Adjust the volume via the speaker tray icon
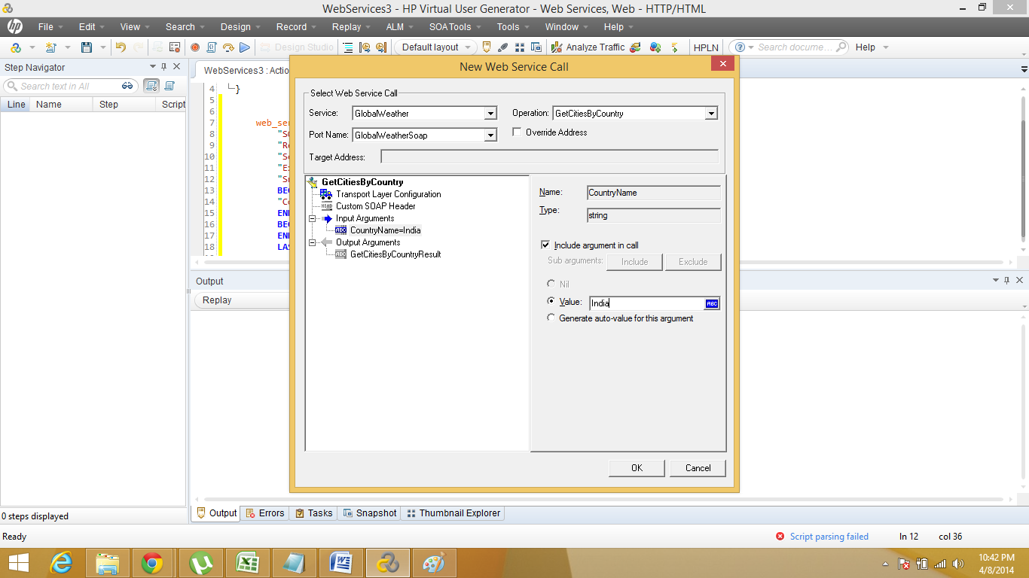The width and height of the screenshot is (1029, 578). pyautogui.click(x=957, y=562)
